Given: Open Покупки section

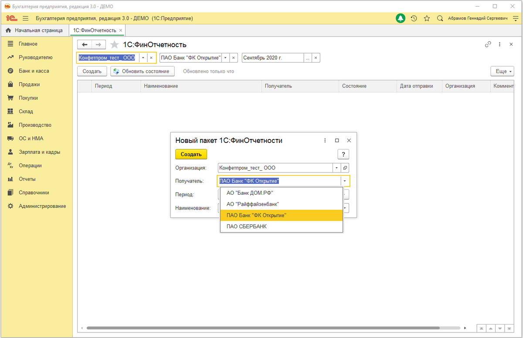Looking at the screenshot, I should 36,98.
